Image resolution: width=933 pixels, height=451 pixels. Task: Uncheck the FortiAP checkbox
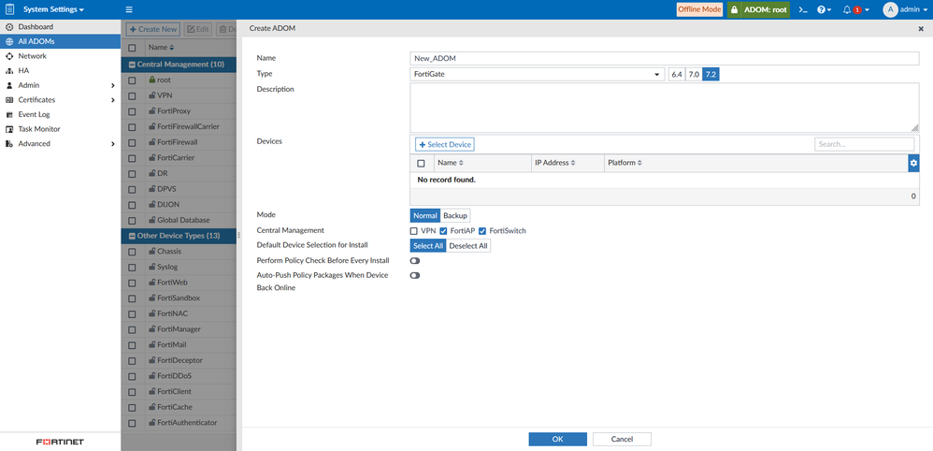coord(443,230)
